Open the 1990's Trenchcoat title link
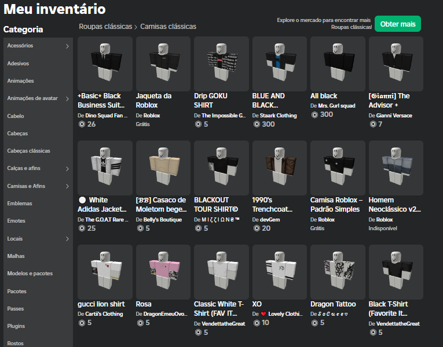Image resolution: width=443 pixels, height=347 pixels. coord(272,205)
